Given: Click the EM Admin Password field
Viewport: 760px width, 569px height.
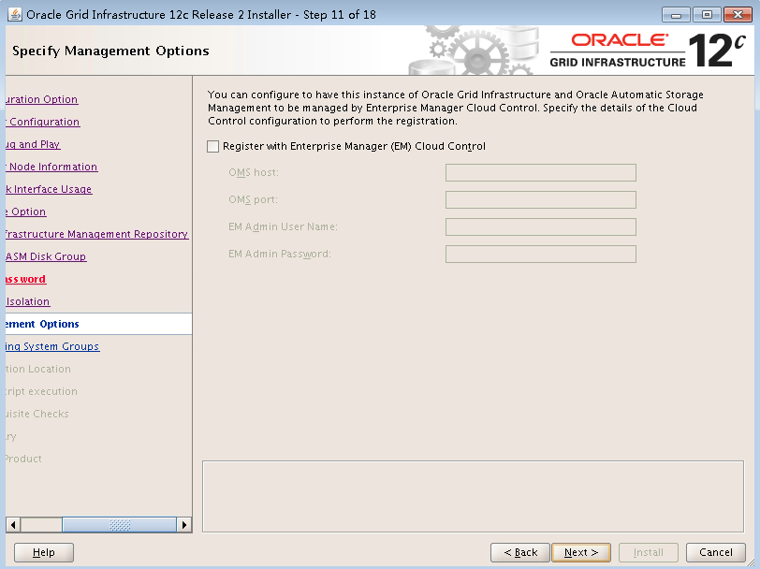Looking at the screenshot, I should pos(540,254).
